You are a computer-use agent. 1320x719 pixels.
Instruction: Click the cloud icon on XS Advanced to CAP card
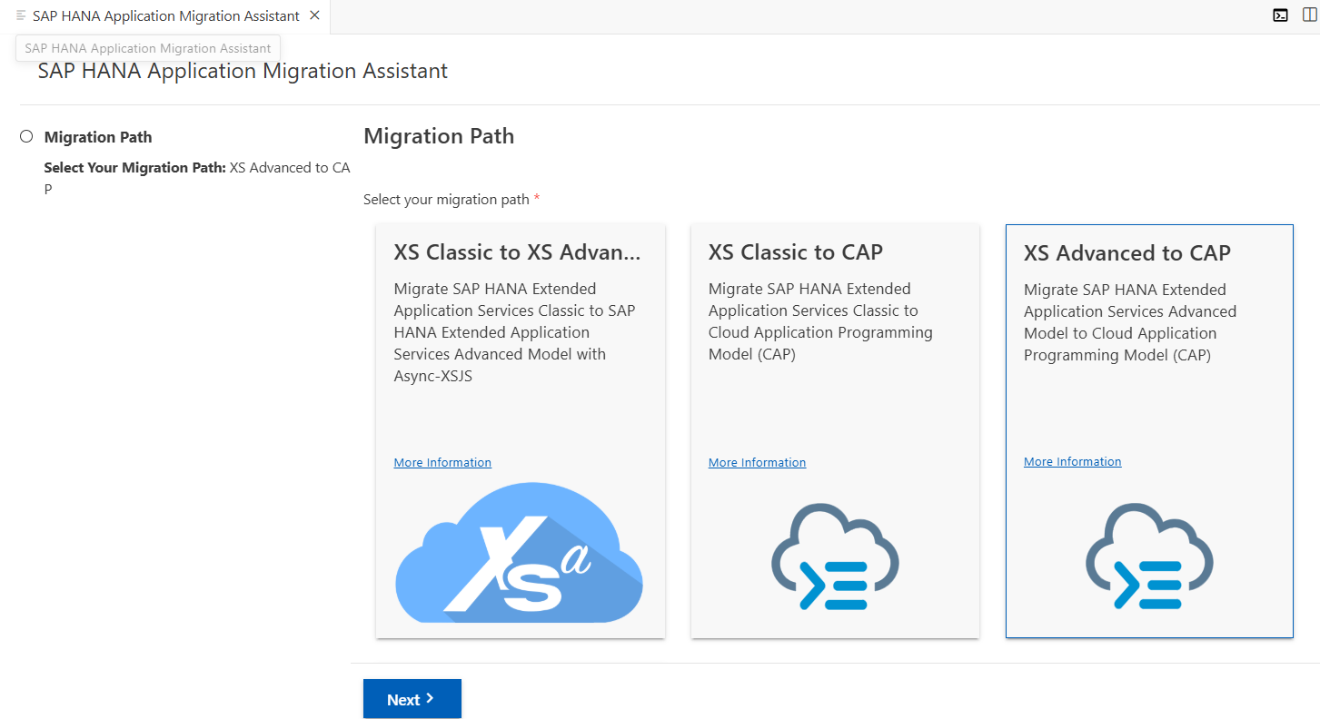coord(1149,556)
